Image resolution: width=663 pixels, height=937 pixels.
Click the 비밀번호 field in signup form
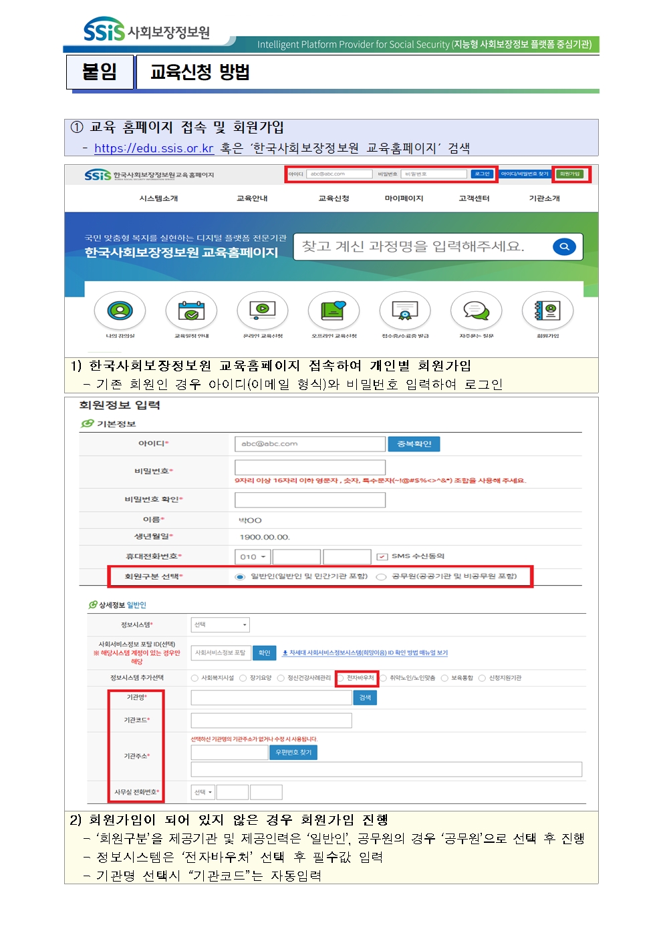[x=310, y=467]
